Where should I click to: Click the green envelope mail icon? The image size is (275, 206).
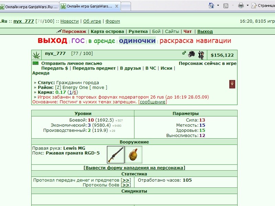(x=36, y=63)
